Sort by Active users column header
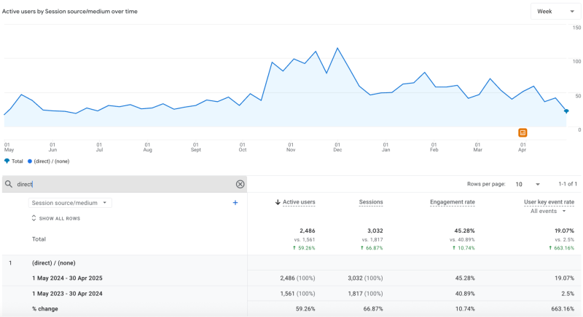Image resolution: width=583 pixels, height=317 pixels. [x=299, y=202]
